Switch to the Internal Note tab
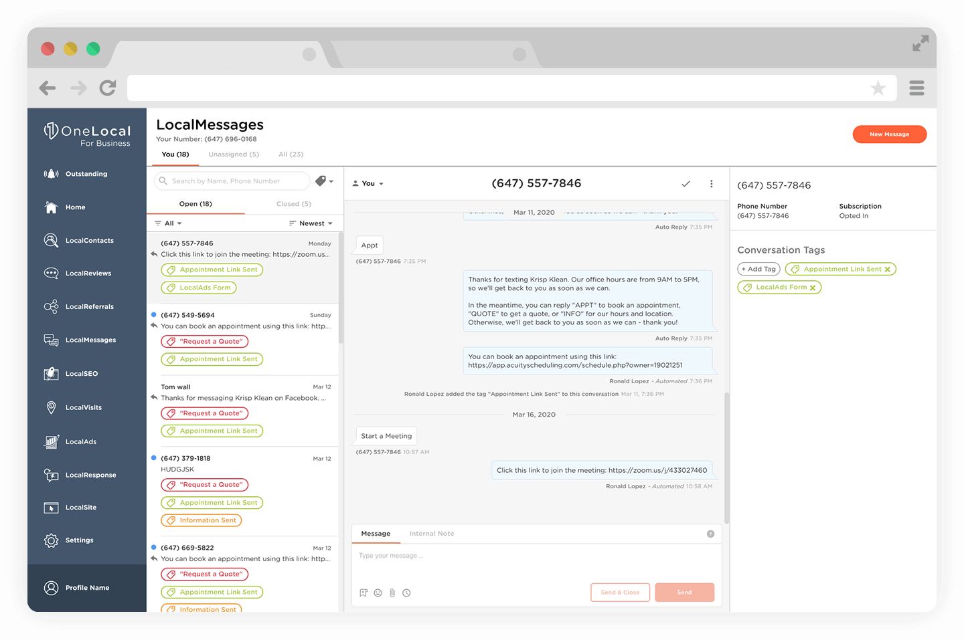Image resolution: width=964 pixels, height=640 pixels. tap(432, 533)
